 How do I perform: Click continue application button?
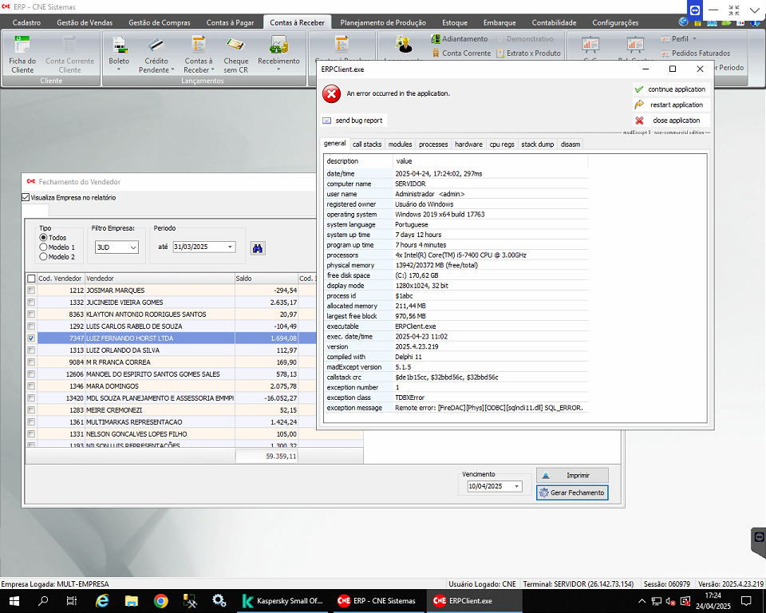point(670,89)
